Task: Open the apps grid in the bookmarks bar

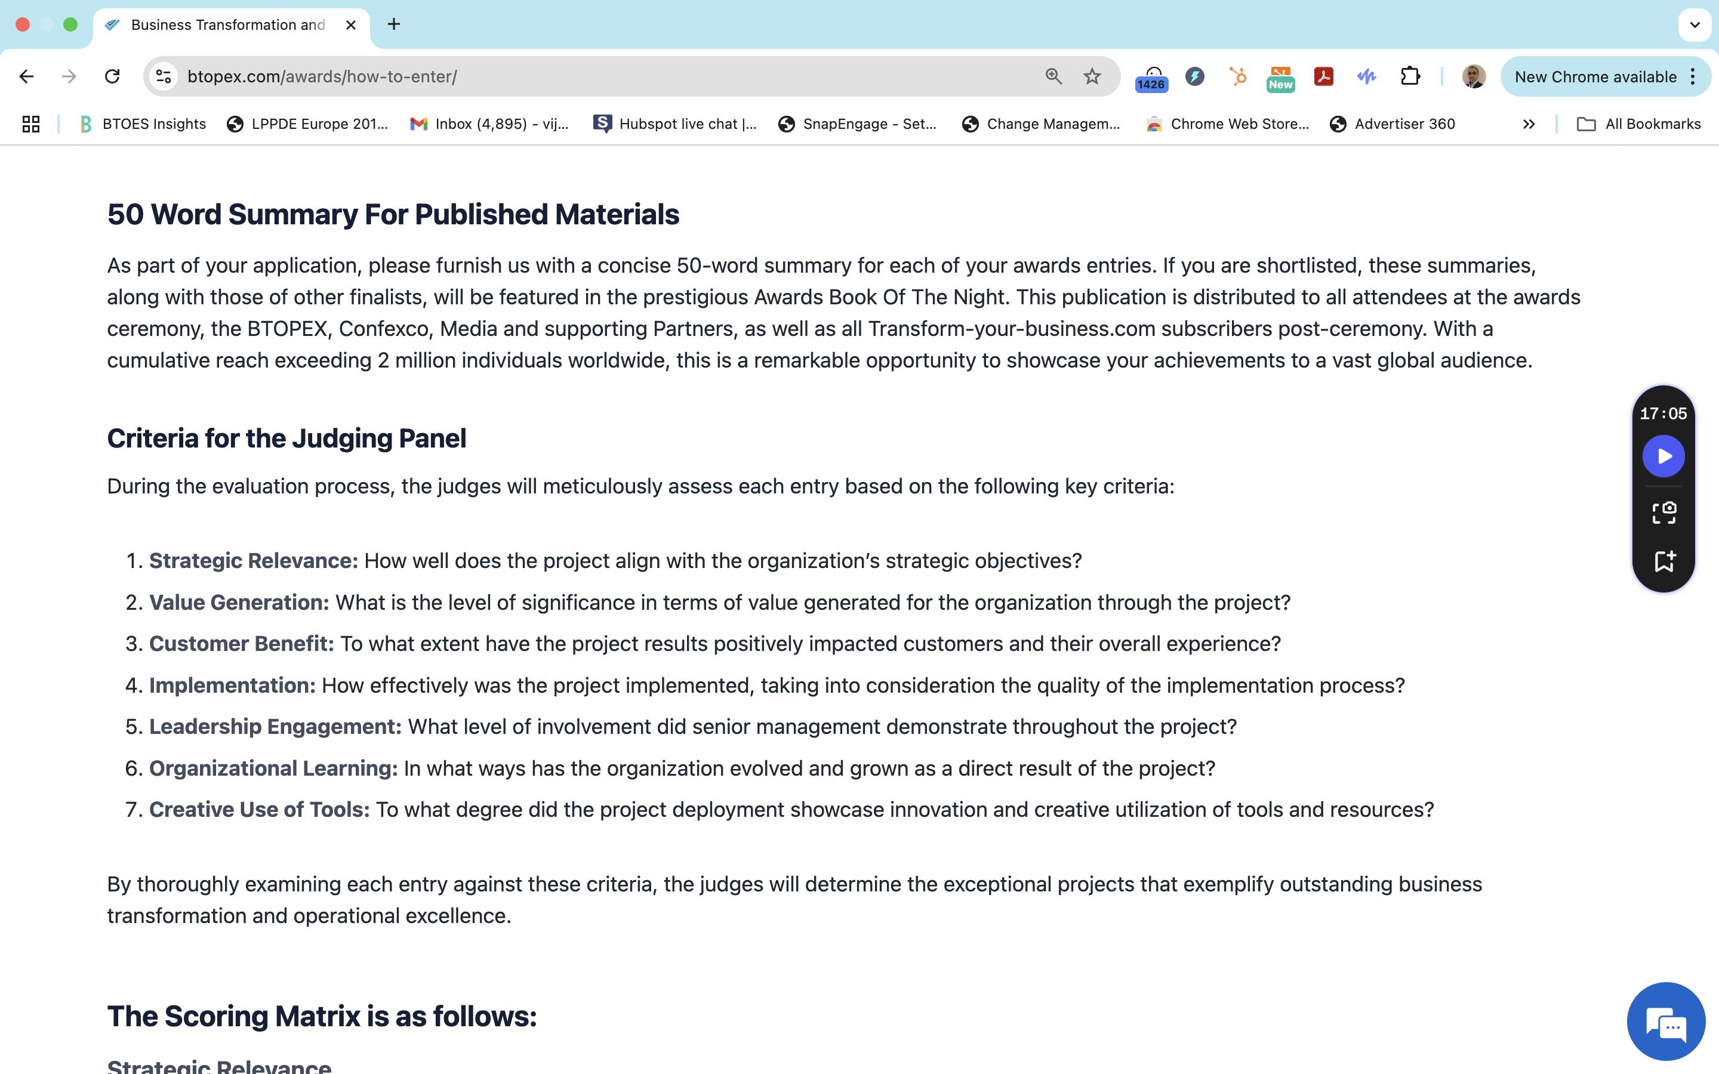Action: coord(30,124)
